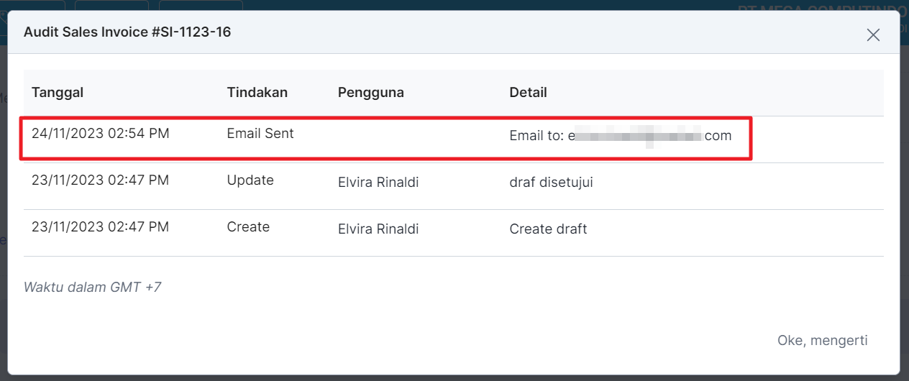
Task: Click the Update action entry
Action: 250,180
